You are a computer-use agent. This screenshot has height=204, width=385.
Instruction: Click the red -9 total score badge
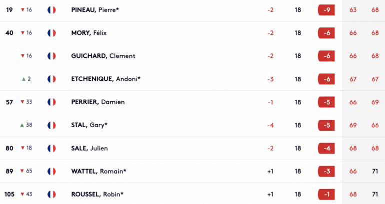pos(326,10)
